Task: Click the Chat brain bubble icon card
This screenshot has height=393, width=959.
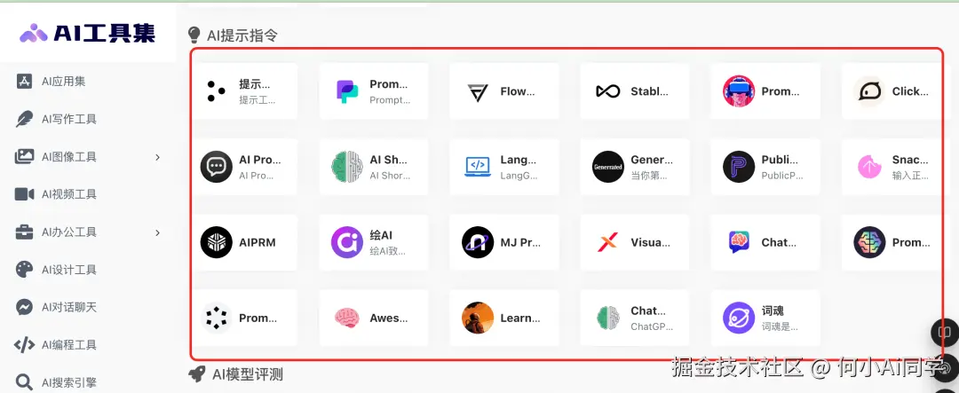Action: click(x=765, y=242)
